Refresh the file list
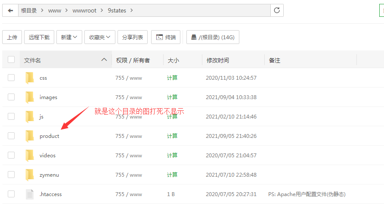 [277, 10]
